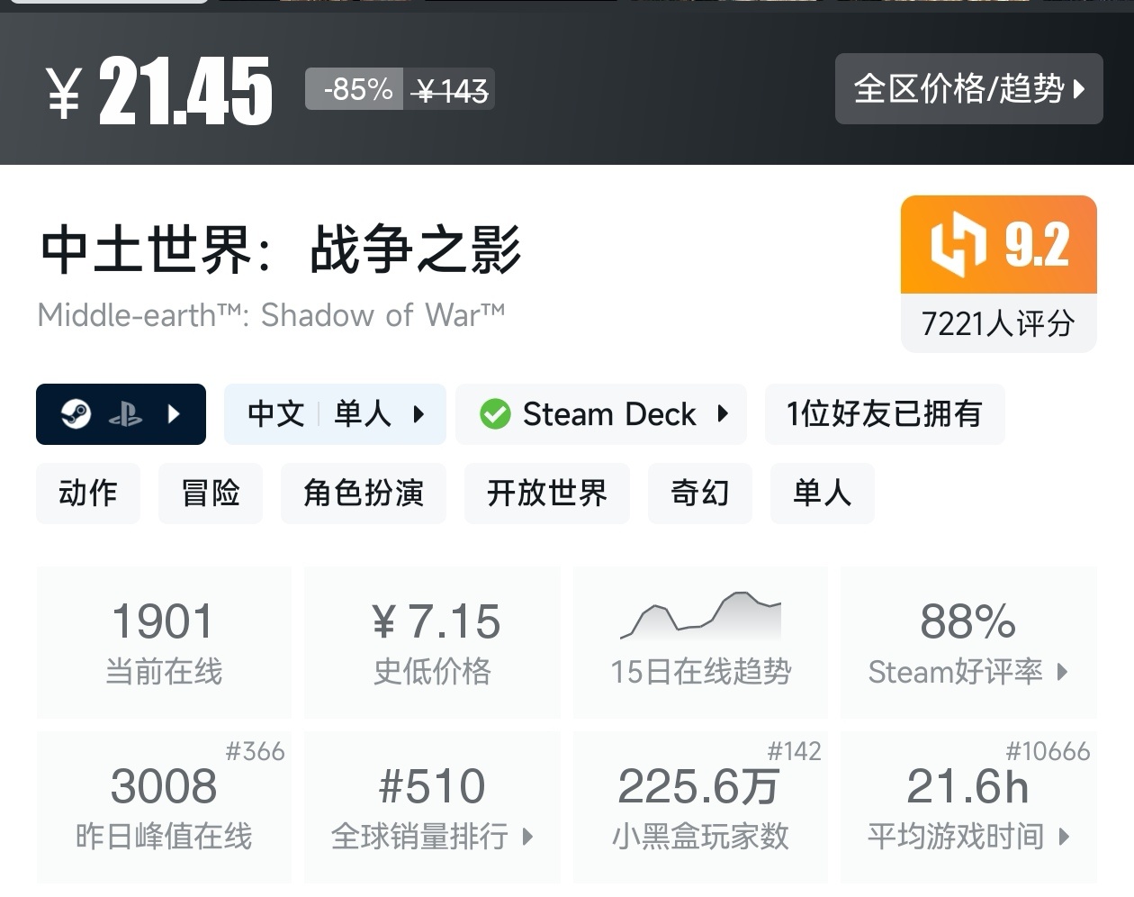
Task: Open the 88% Steam好评率 details
Action: click(968, 642)
